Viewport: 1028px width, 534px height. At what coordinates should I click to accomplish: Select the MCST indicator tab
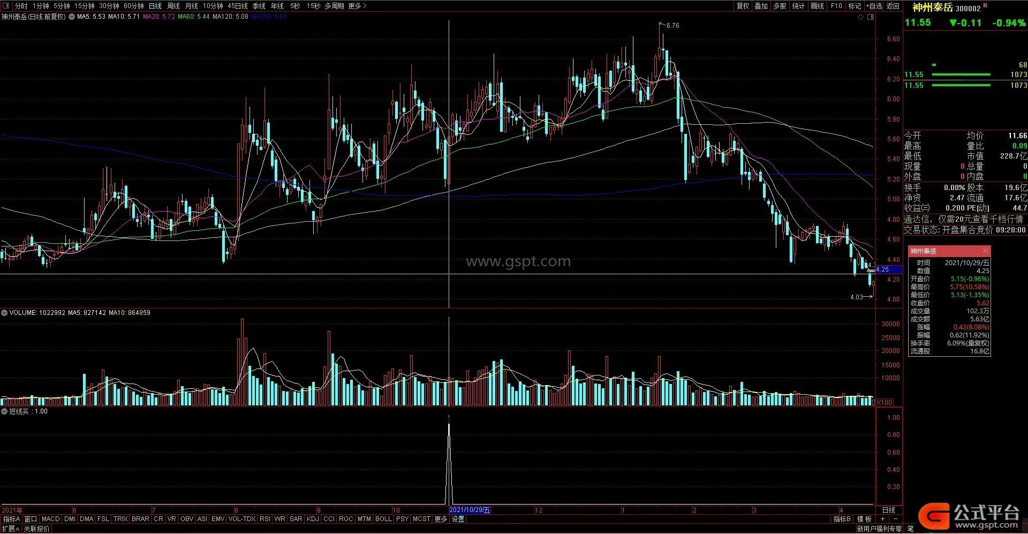click(x=421, y=519)
